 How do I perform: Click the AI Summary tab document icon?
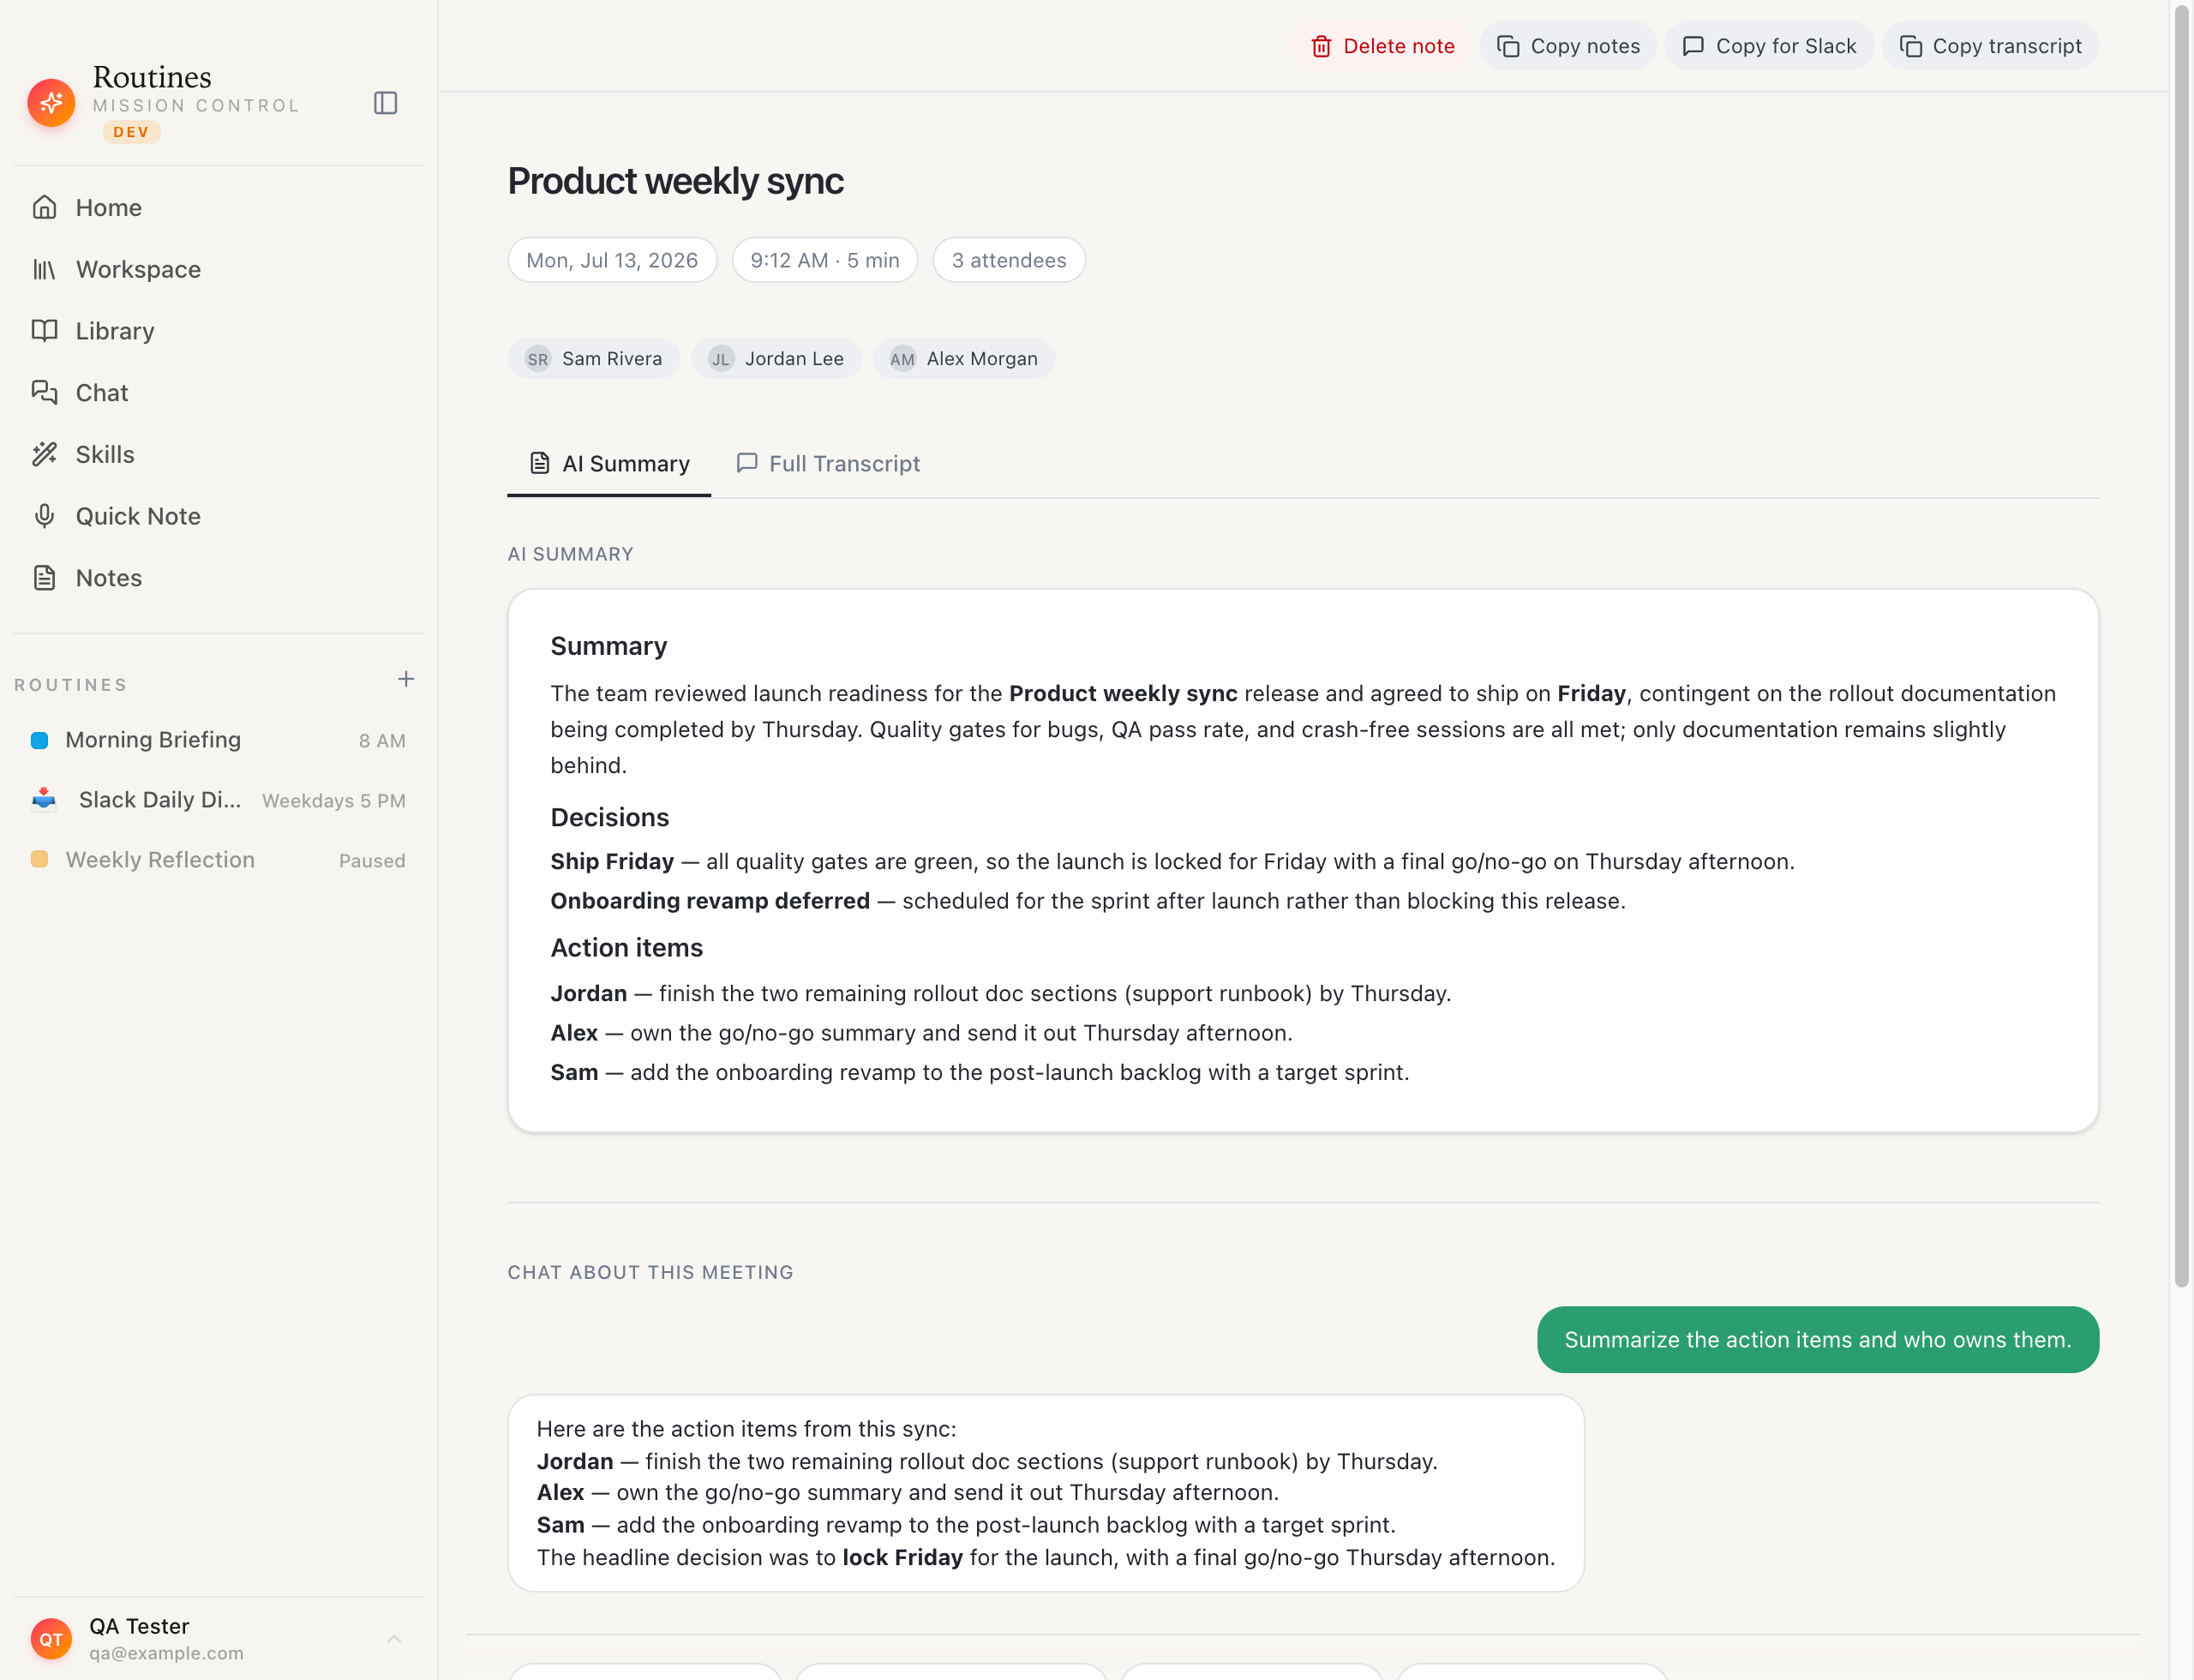tap(539, 463)
